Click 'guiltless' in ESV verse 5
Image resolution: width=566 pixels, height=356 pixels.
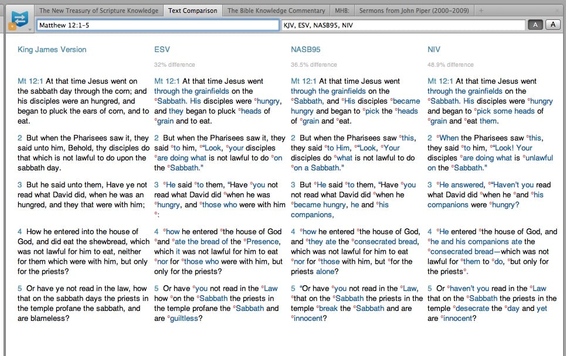[184, 318]
